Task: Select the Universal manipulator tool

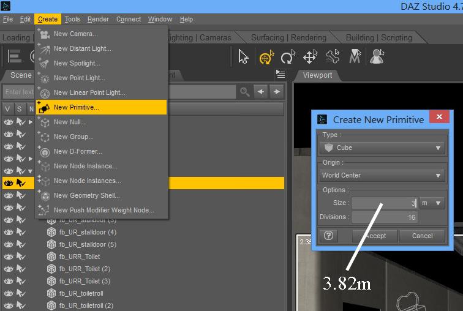Action: click(x=266, y=57)
